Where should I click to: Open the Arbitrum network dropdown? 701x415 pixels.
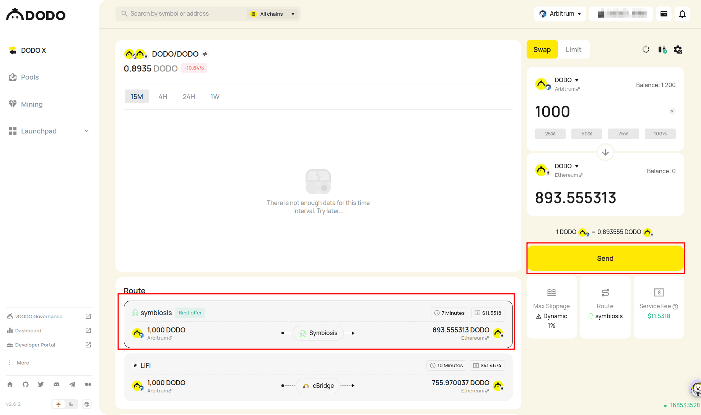coord(560,14)
